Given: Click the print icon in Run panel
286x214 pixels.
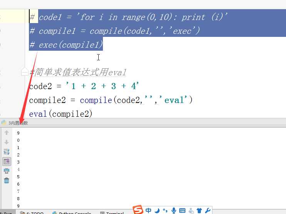Looking at the screenshot, I should point(7,171).
